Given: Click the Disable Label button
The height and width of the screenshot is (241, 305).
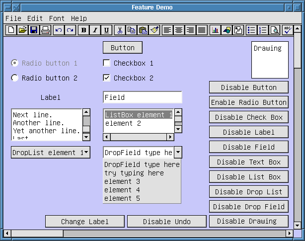Looking at the screenshot, I should (249, 132).
